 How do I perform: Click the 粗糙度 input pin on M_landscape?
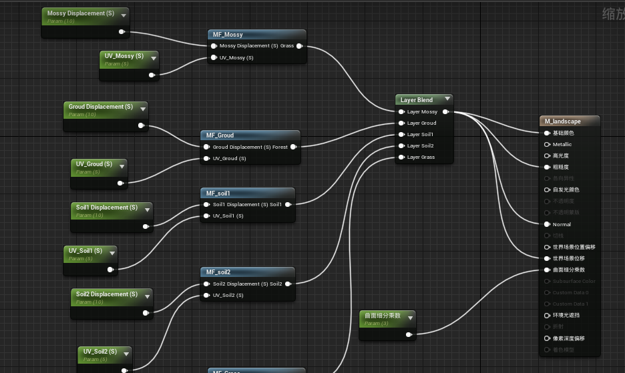548,167
